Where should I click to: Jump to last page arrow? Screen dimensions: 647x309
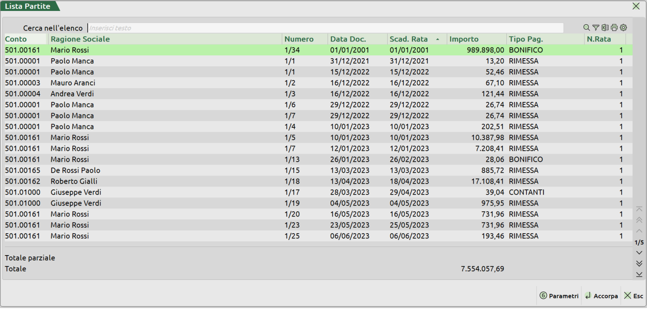[x=639, y=274]
